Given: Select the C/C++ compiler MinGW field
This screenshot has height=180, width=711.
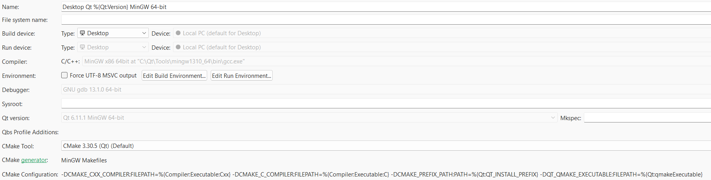Looking at the screenshot, I should click(x=397, y=61).
